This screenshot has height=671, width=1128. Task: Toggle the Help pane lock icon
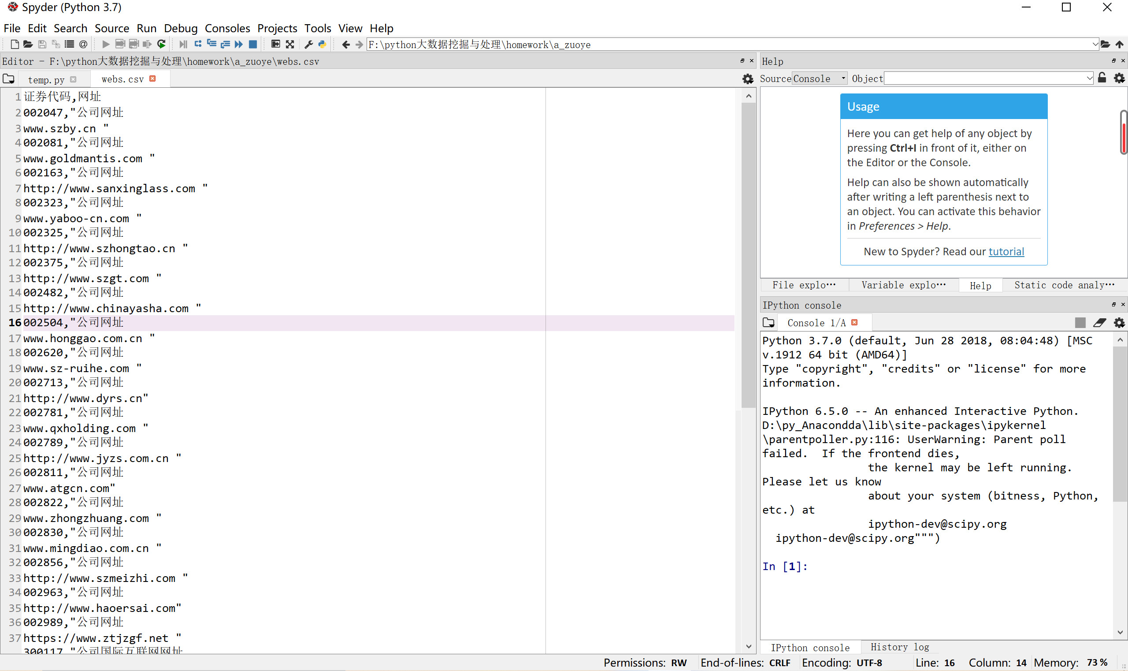[x=1102, y=78]
